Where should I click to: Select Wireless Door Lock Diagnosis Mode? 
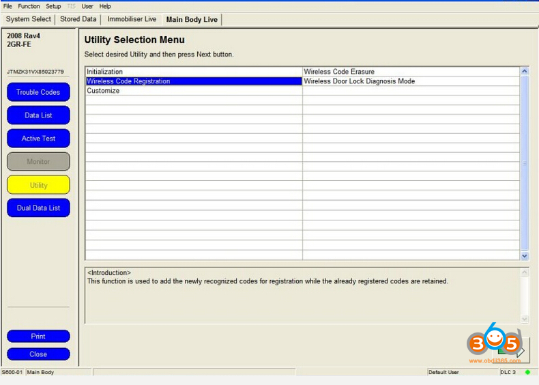[x=411, y=81]
